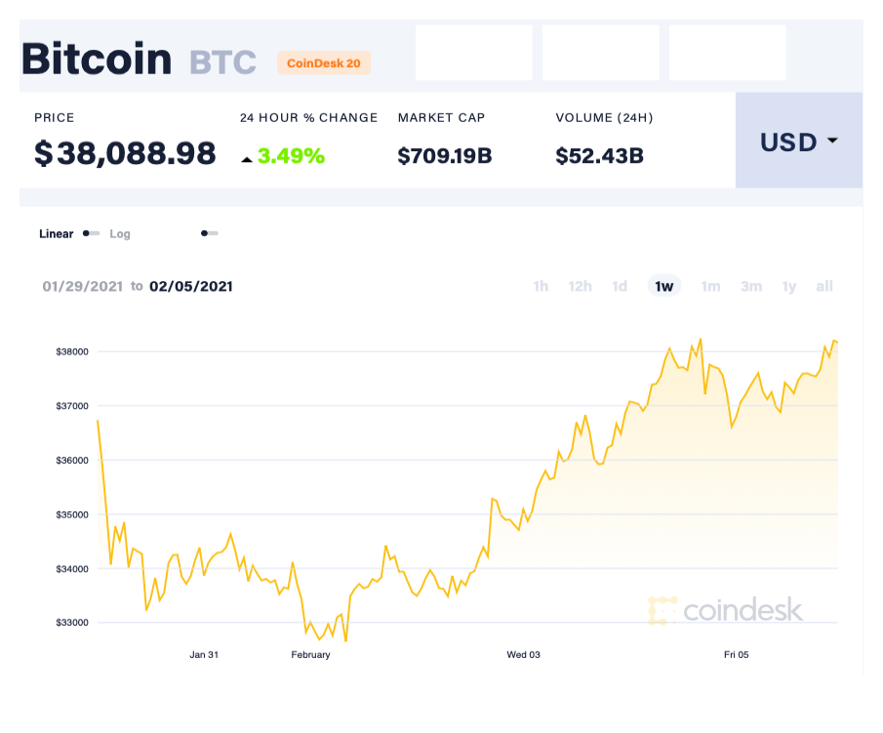Select the 1y time range
883x733 pixels.
(x=789, y=286)
